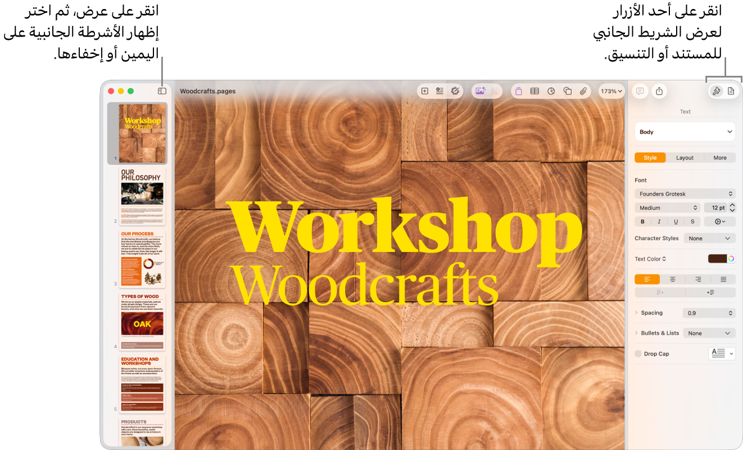This screenshot has height=450, width=743.
Task: Toggle Underline formatting
Action: tap(676, 222)
